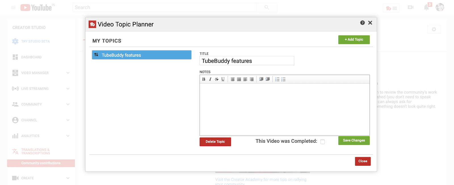Increase indent in the notes editor

point(261,79)
